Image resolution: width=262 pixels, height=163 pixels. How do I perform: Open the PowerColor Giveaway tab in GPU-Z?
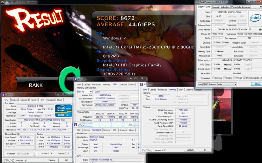point(241,7)
